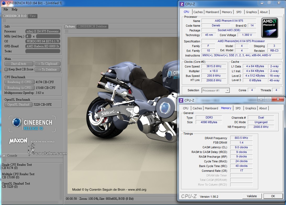Toggle the Console panel checkbox
This screenshot has height=205, width=286.
[4, 156]
